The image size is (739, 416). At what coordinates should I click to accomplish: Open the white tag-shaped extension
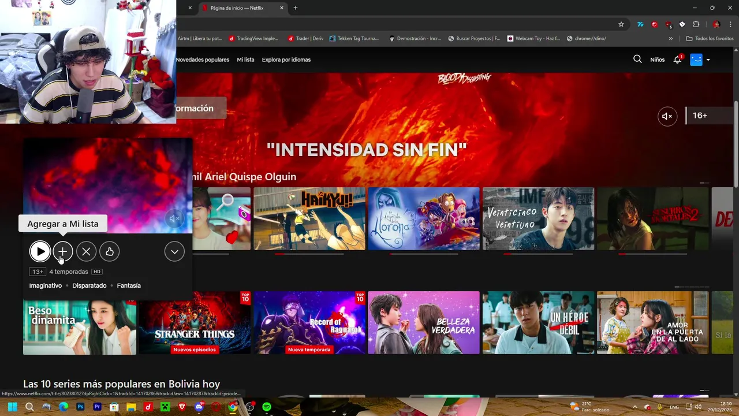[x=682, y=24]
